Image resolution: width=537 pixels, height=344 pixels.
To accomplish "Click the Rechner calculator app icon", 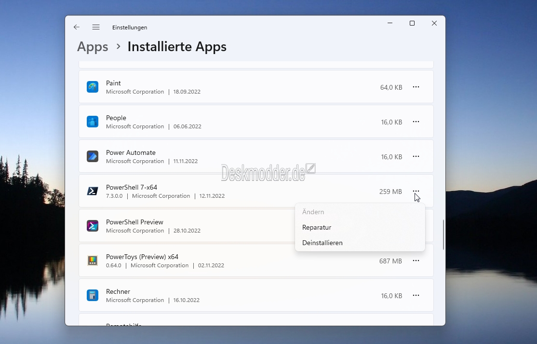I will [x=93, y=295].
